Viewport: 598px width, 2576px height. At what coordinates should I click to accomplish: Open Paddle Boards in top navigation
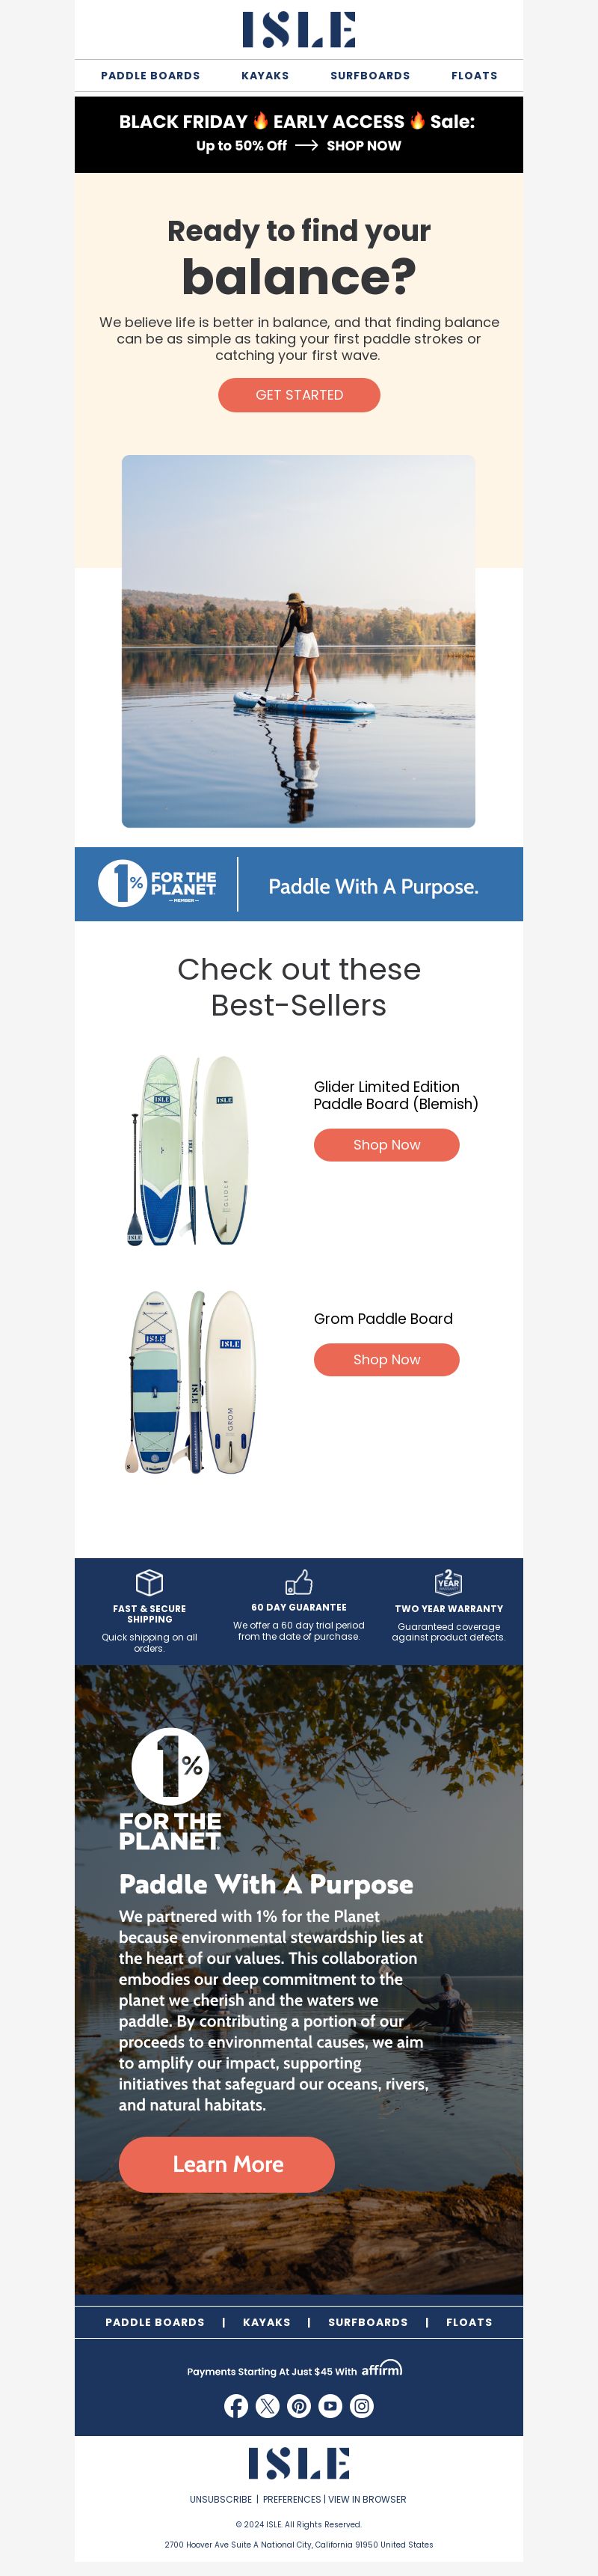pyautogui.click(x=151, y=76)
